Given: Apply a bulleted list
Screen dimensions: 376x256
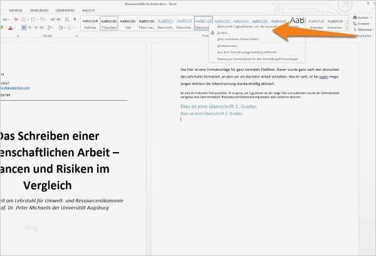Looking at the screenshot, I should click(x=24, y=19).
